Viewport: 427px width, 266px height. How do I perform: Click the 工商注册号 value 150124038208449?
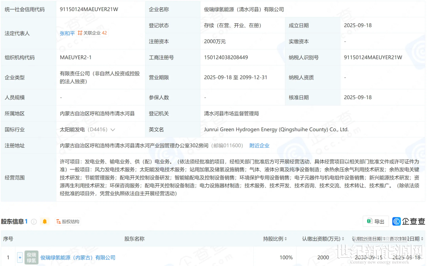click(x=226, y=57)
